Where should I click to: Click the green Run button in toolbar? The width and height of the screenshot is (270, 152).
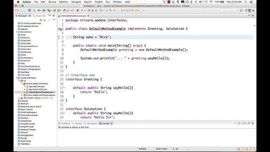pyautogui.click(x=44, y=10)
